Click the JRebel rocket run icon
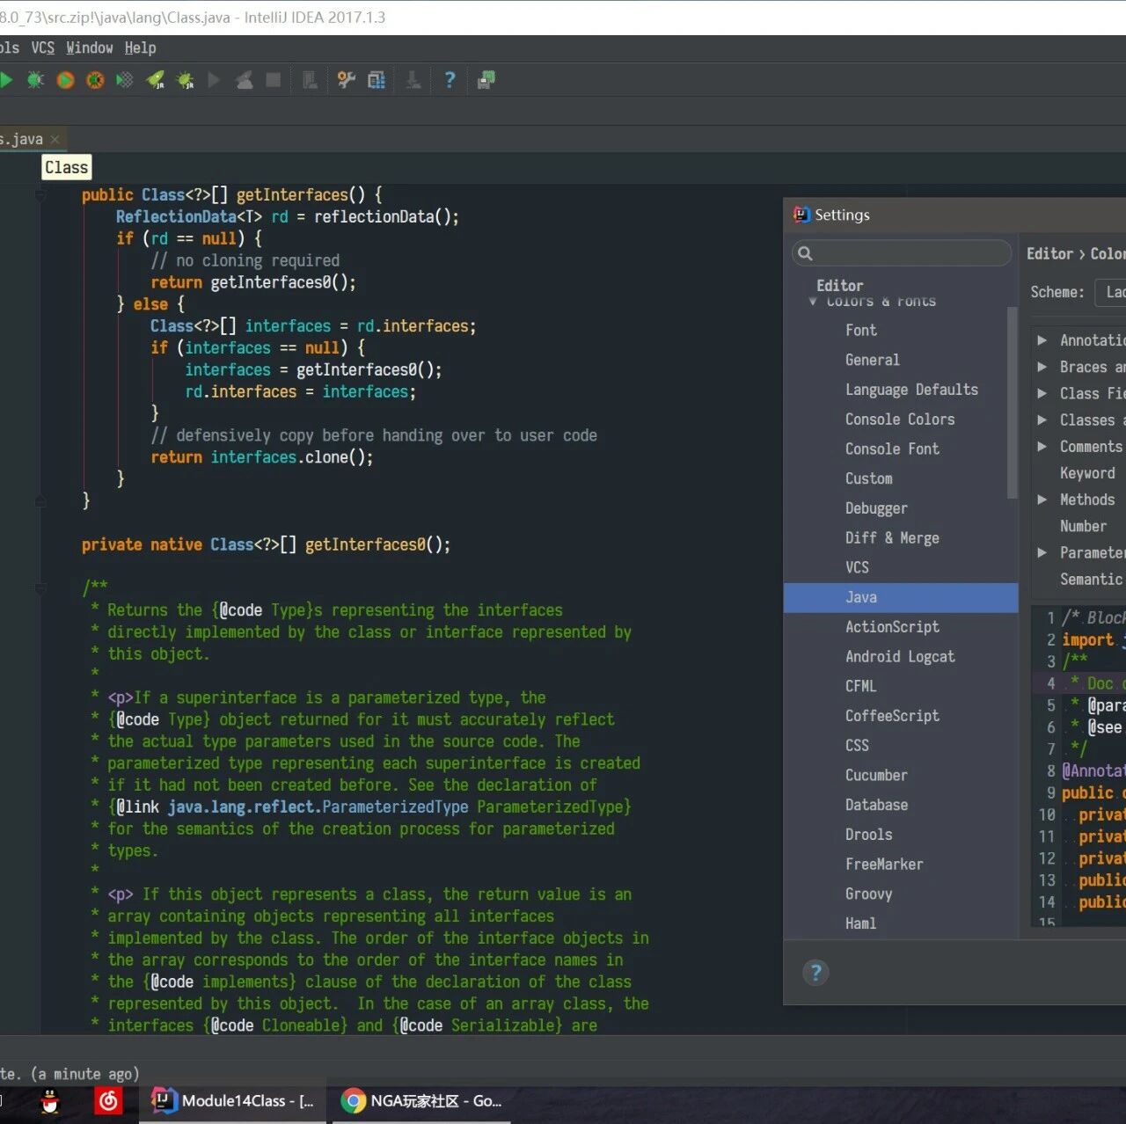Image resolution: width=1126 pixels, height=1124 pixels. (155, 80)
